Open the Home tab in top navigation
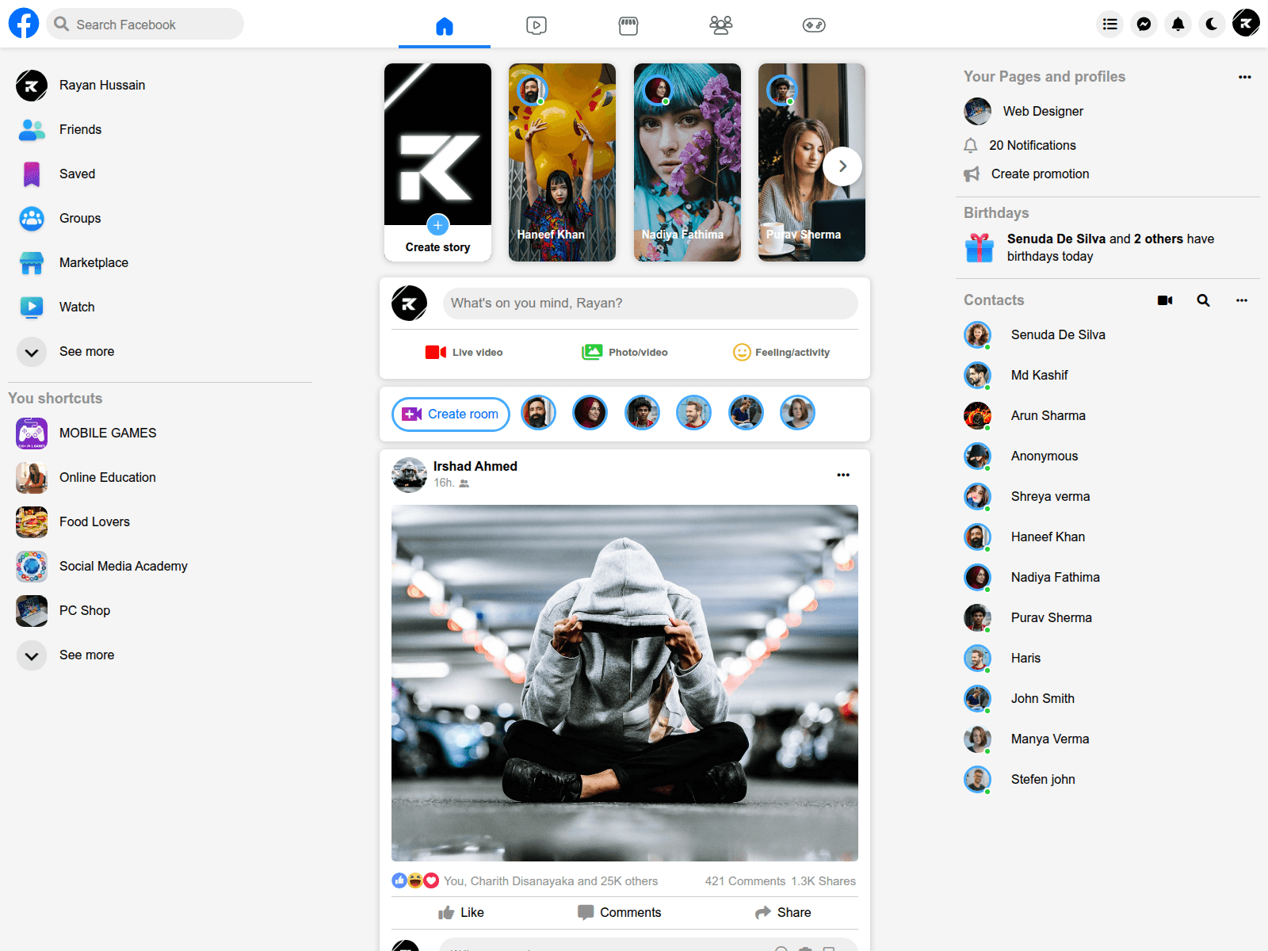 pyautogui.click(x=445, y=25)
